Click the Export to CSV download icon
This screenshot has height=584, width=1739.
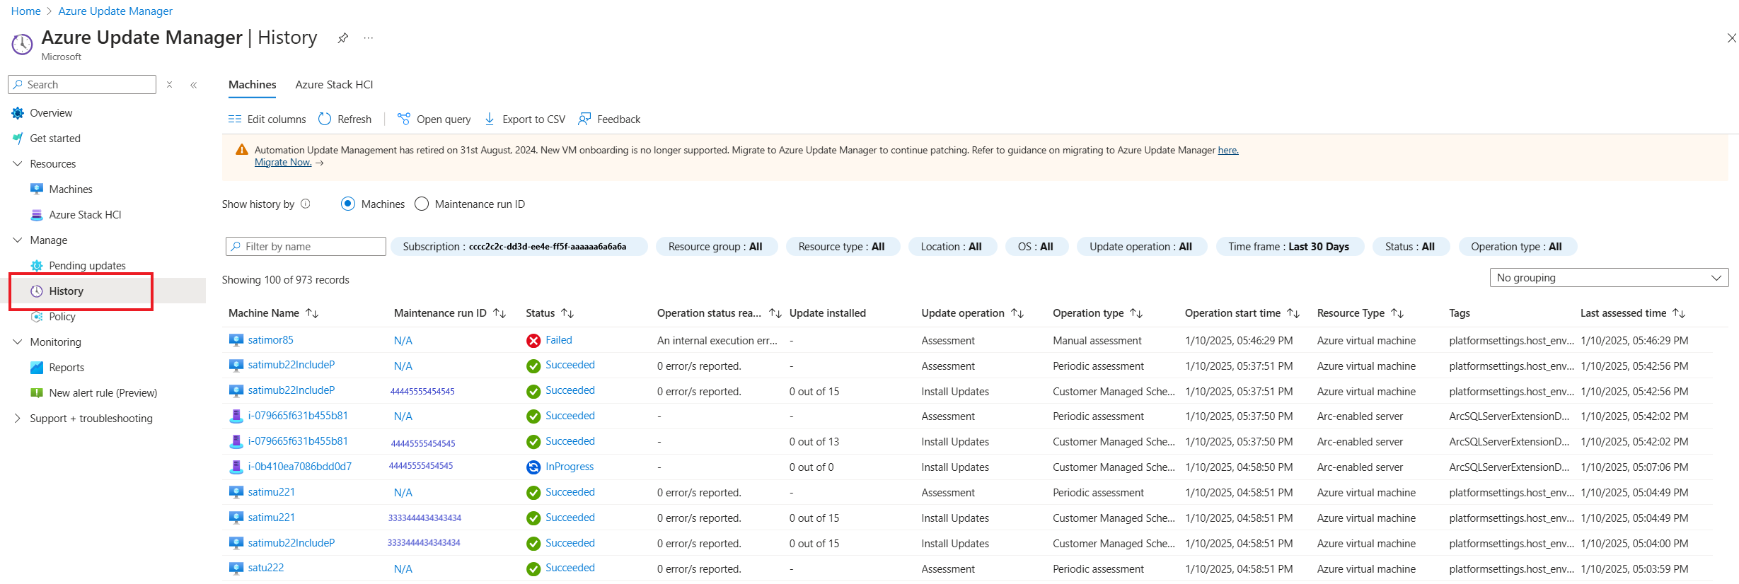point(490,119)
